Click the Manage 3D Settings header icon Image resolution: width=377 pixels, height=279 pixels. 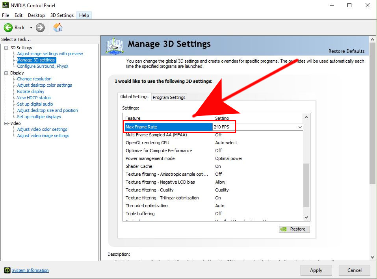point(115,46)
